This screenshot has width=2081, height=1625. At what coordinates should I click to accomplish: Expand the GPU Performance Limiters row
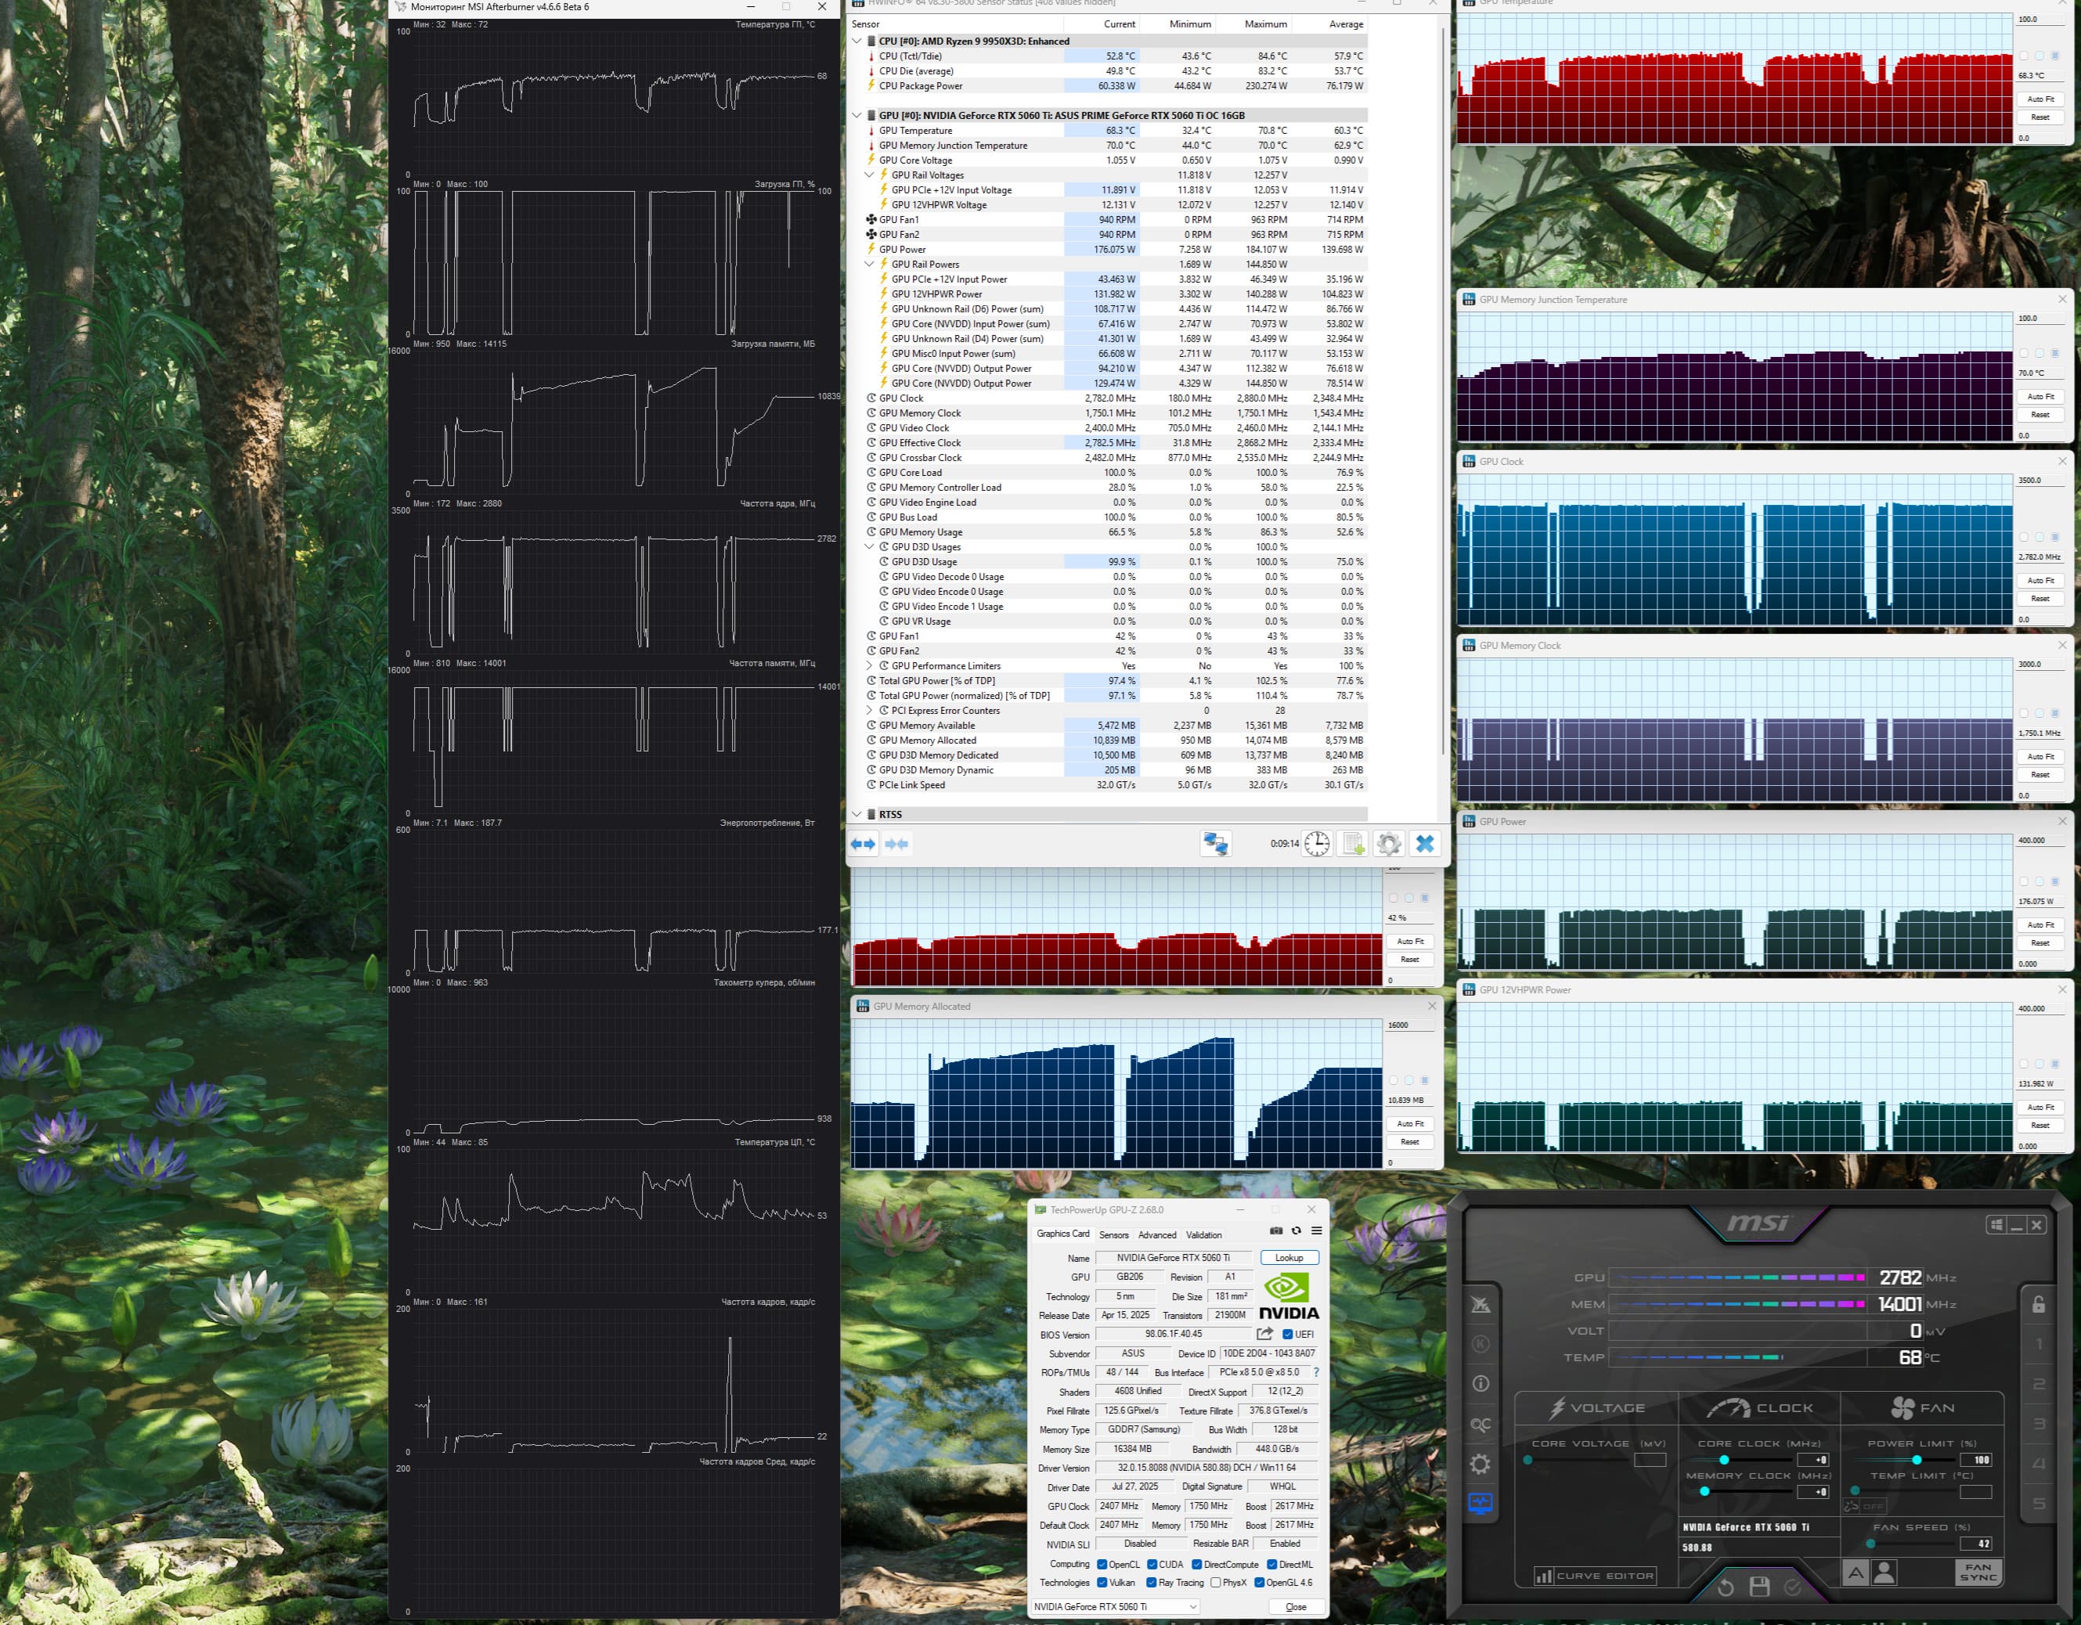[x=869, y=666]
